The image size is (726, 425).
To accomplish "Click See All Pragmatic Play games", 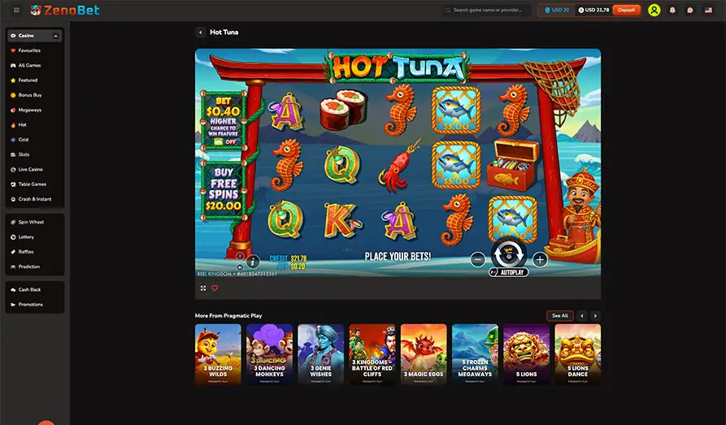I will click(x=560, y=316).
